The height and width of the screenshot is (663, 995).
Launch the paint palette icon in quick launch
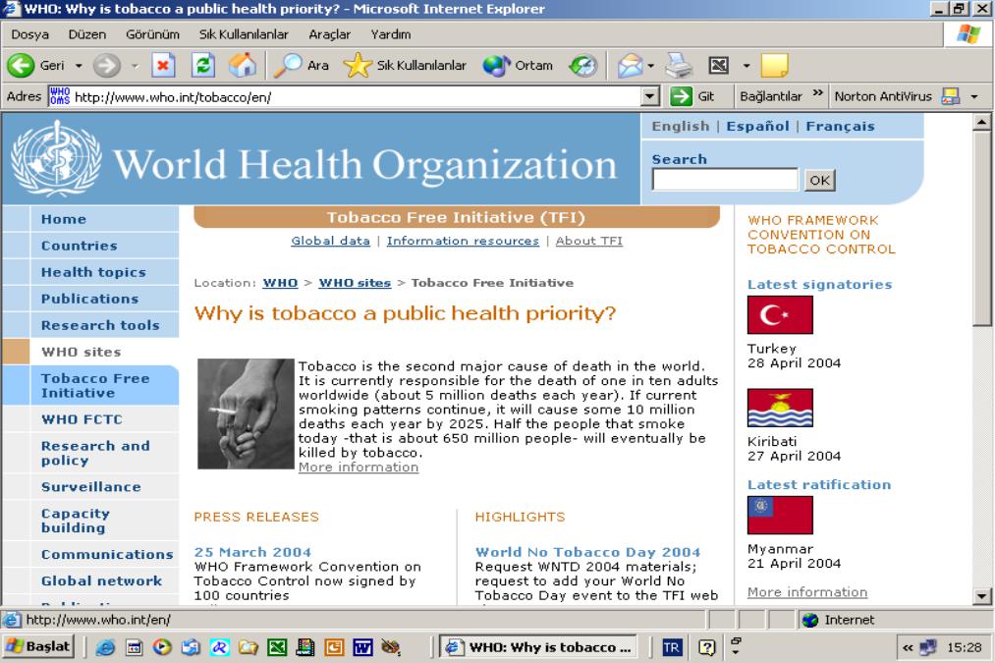[391, 647]
